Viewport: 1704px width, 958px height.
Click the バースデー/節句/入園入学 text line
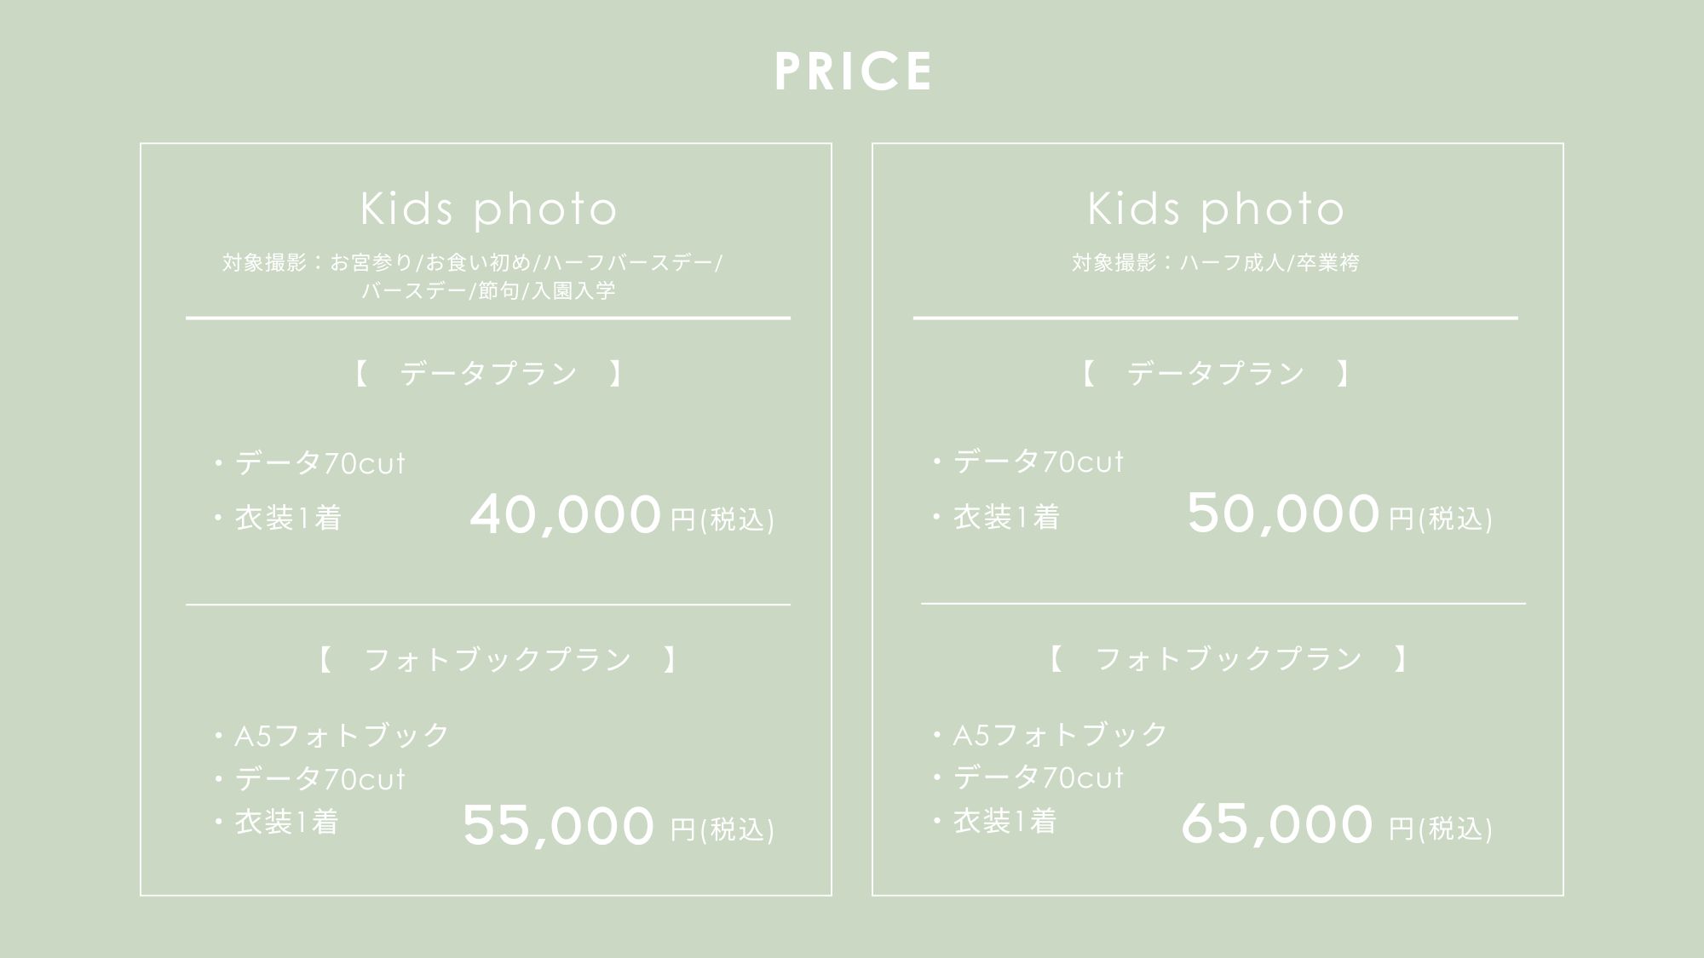click(x=488, y=291)
